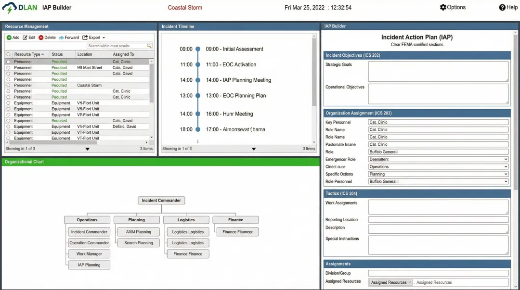
Task: Click the Incident Commander box at chart top
Action: click(x=161, y=201)
